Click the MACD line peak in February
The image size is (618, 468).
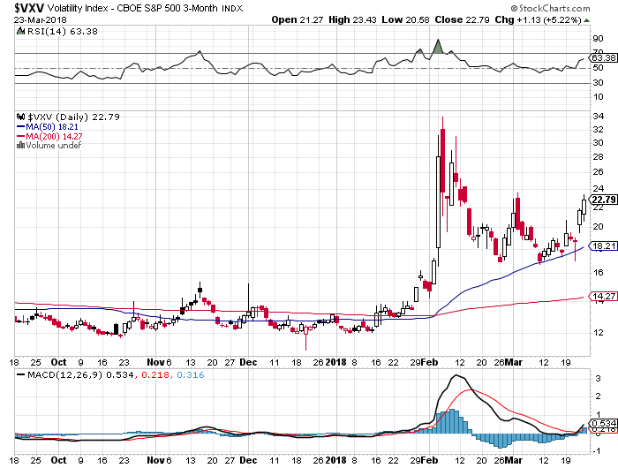click(456, 375)
